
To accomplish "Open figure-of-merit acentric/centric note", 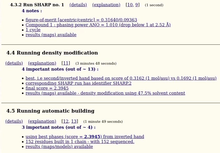I will 81,20.
